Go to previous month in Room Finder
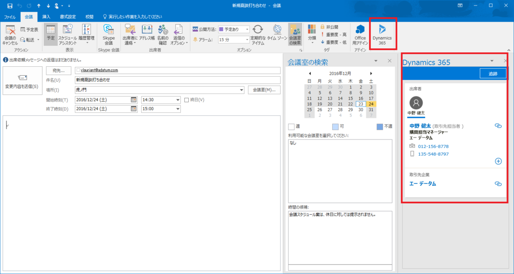The height and width of the screenshot is (274, 514). [x=310, y=73]
